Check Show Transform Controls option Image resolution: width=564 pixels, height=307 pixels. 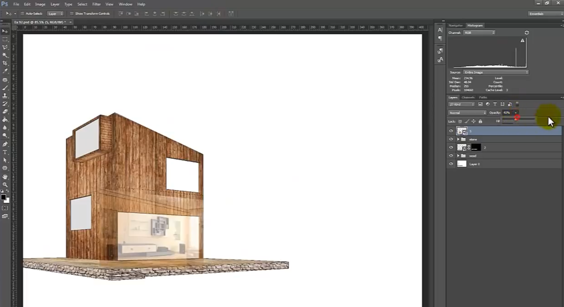click(x=72, y=14)
